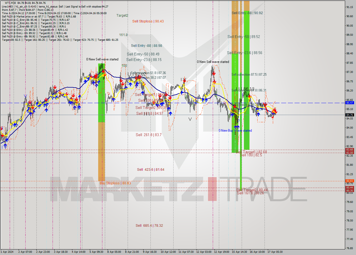Click the 'Sell Entry -88 | 90.92' label
Viewport: 356px width, 255px height.
pos(247,13)
